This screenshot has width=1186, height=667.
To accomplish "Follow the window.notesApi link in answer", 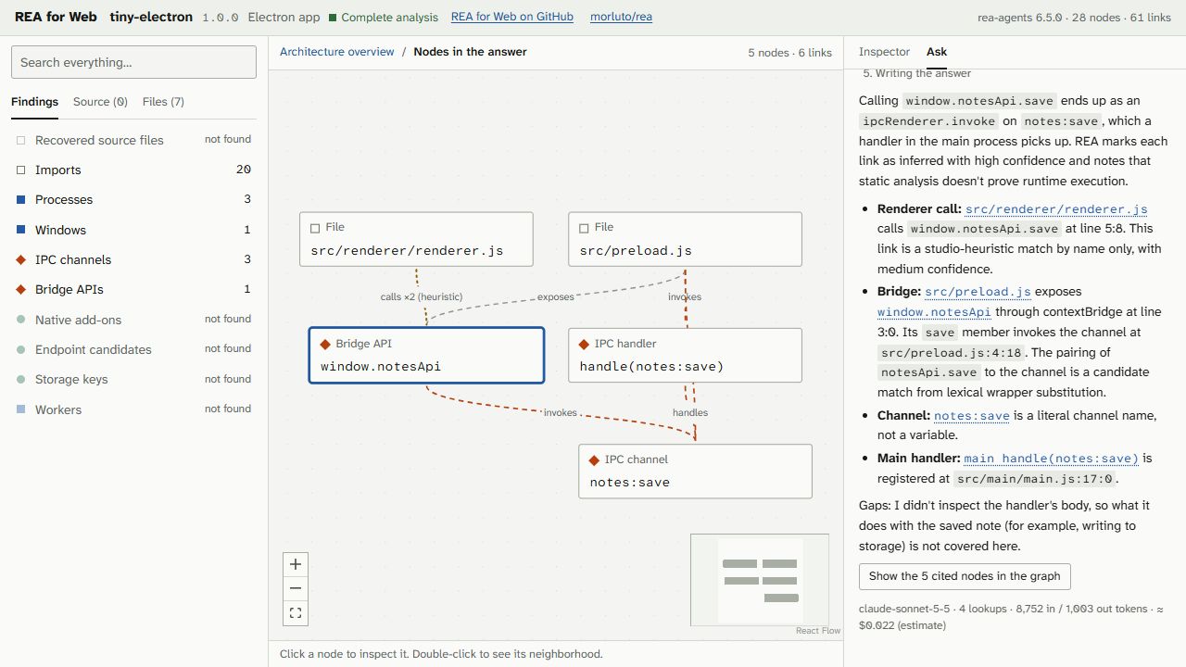I will tap(934, 312).
